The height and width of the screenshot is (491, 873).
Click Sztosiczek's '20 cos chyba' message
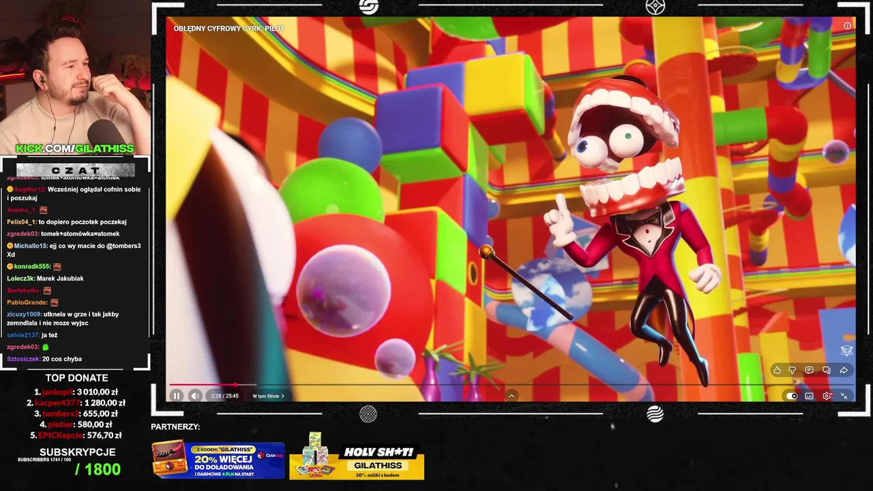click(44, 359)
